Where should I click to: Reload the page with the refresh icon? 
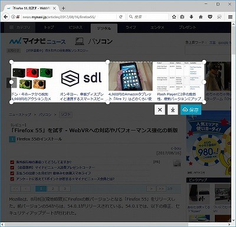121,17
